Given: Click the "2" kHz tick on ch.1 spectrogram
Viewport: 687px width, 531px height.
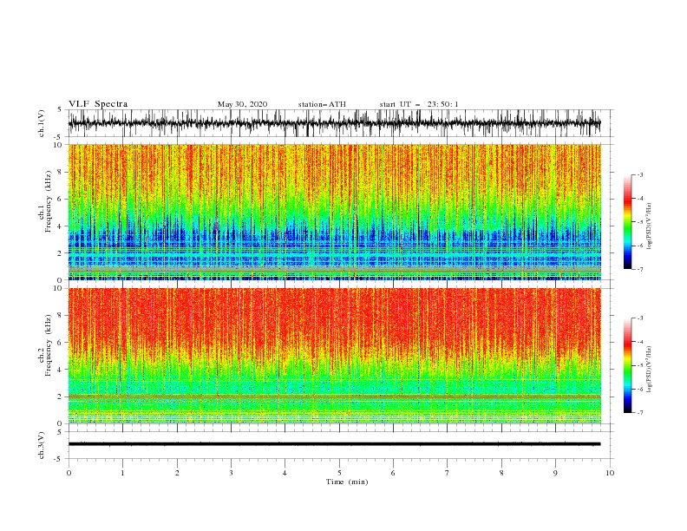Looking at the screenshot, I should pyautogui.click(x=60, y=253).
